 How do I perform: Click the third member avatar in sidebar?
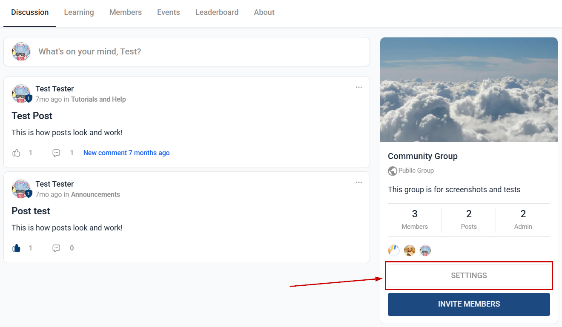click(x=425, y=250)
